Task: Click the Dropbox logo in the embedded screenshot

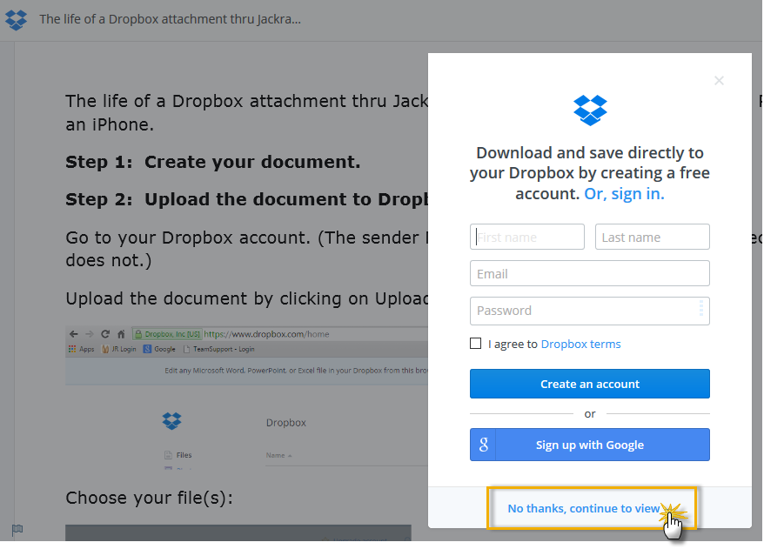Action: [x=171, y=421]
